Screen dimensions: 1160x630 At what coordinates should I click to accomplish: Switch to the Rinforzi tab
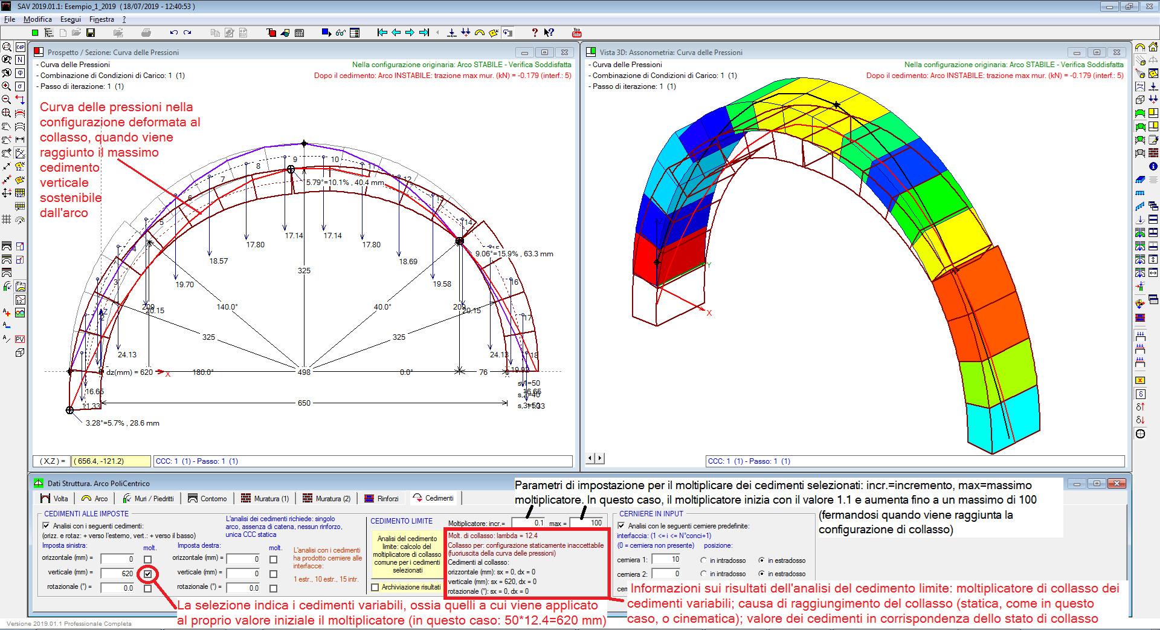click(382, 499)
